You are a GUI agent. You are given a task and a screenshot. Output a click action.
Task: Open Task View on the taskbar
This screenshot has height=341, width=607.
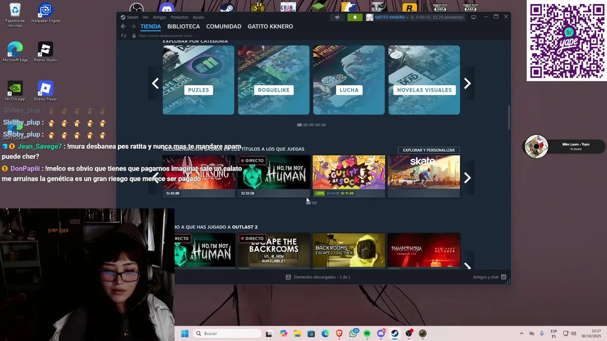tap(269, 333)
